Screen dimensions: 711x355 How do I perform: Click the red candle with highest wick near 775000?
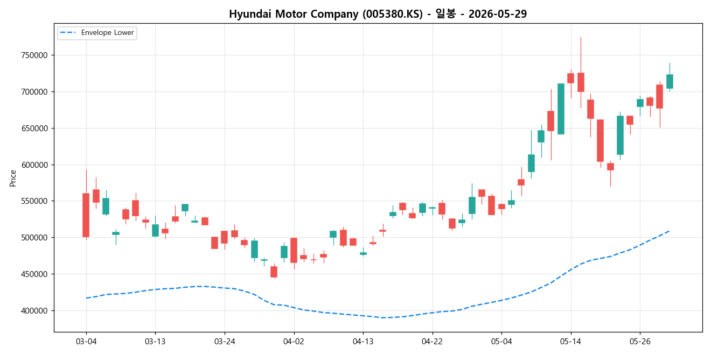coord(581,82)
